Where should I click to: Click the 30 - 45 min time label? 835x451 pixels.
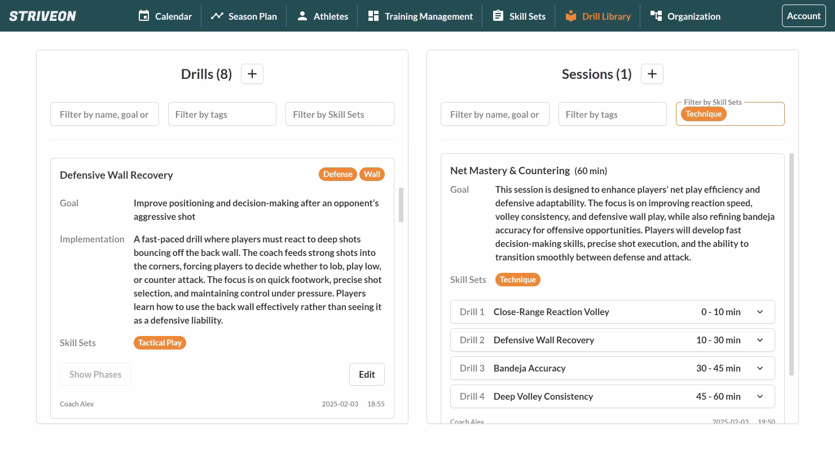point(718,368)
